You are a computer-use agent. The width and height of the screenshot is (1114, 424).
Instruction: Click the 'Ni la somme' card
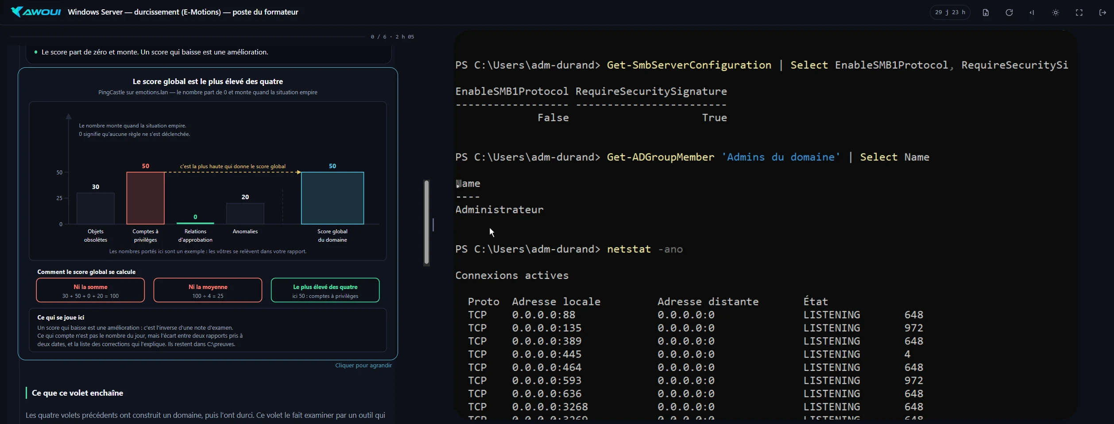pyautogui.click(x=90, y=290)
